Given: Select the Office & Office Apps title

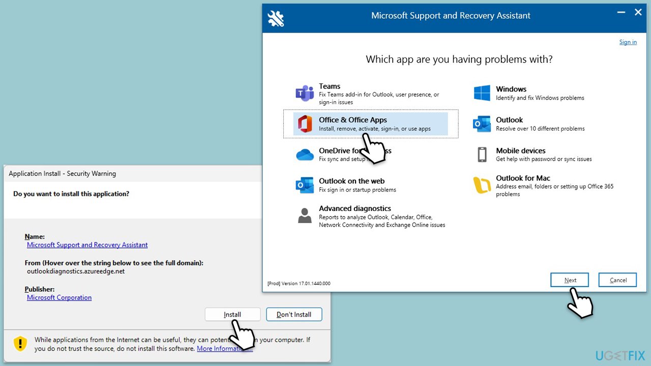Looking at the screenshot, I should pos(353,120).
